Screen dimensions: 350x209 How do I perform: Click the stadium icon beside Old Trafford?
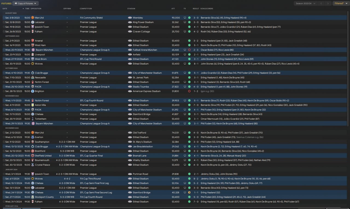(130, 133)
